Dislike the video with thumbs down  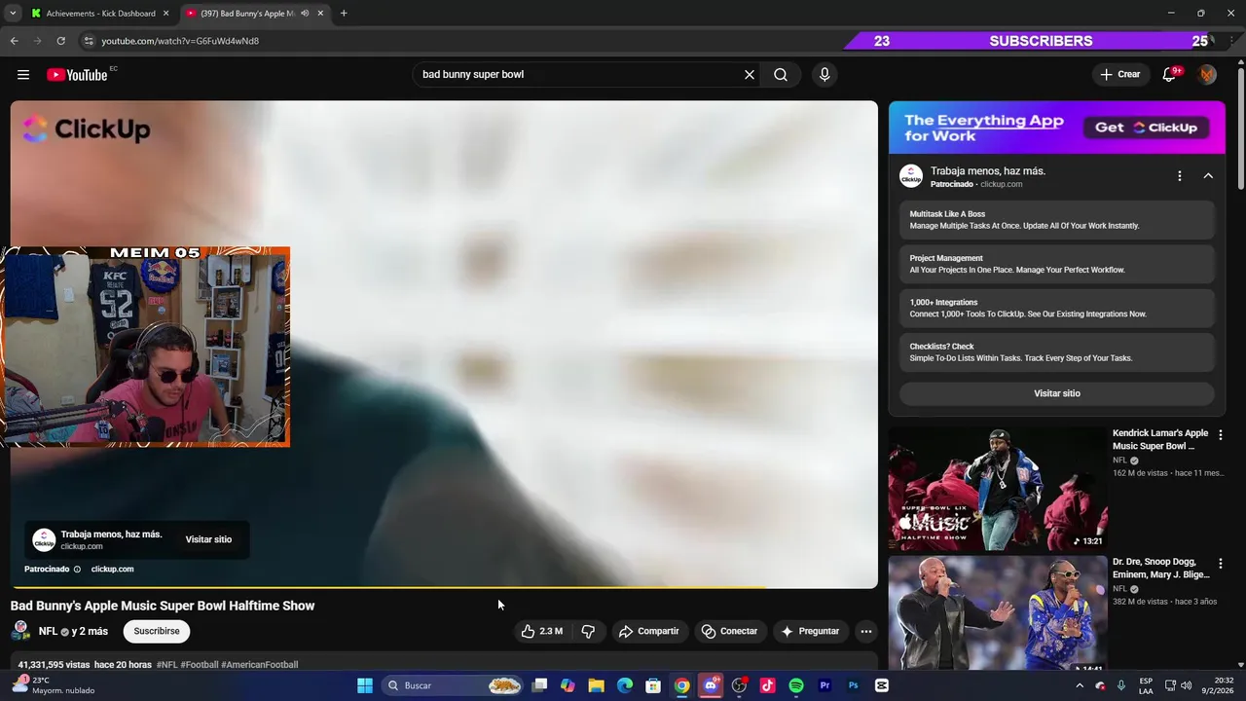click(x=588, y=631)
